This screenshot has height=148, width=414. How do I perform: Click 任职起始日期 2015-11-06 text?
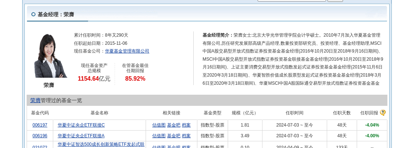pyautogui.click(x=100, y=43)
